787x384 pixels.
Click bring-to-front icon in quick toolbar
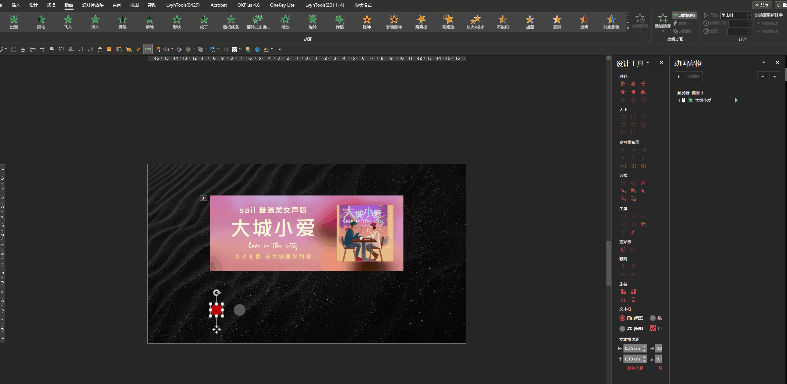tap(109, 49)
